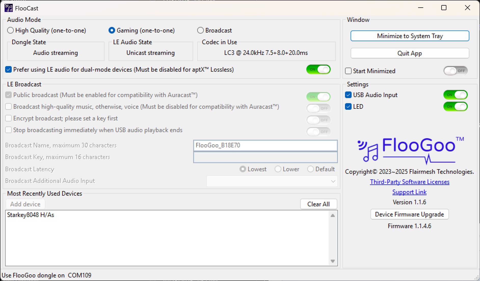Click inside the Broadcast Key field
Viewport: 480px width, 281px height.
point(265,157)
